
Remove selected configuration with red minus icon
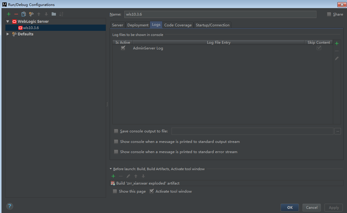point(16,14)
